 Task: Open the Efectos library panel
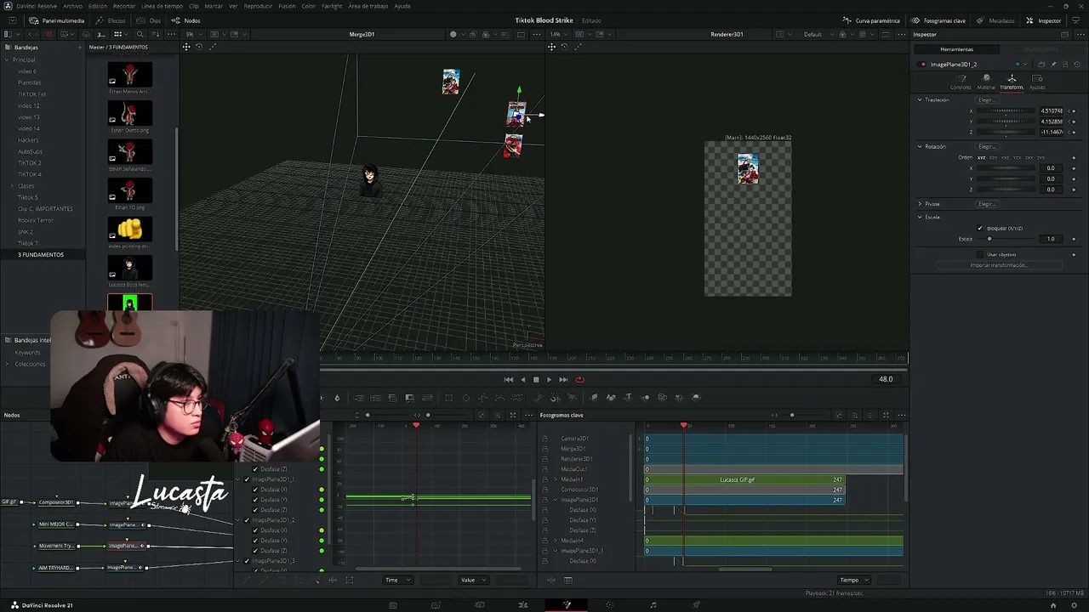[111, 20]
